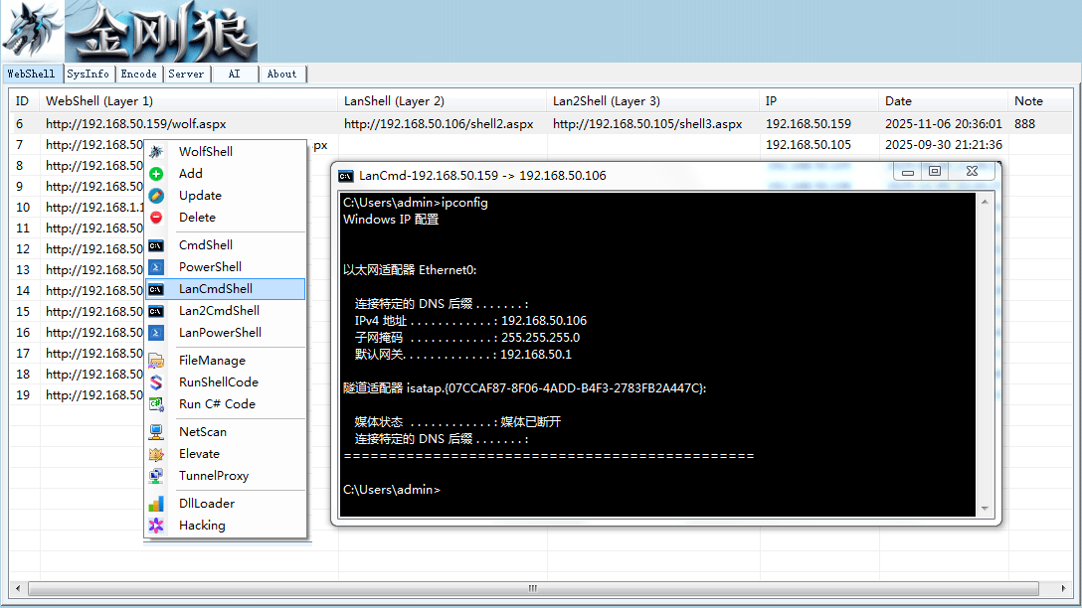The width and height of the screenshot is (1082, 608).
Task: Open the Server tab
Action: (186, 74)
